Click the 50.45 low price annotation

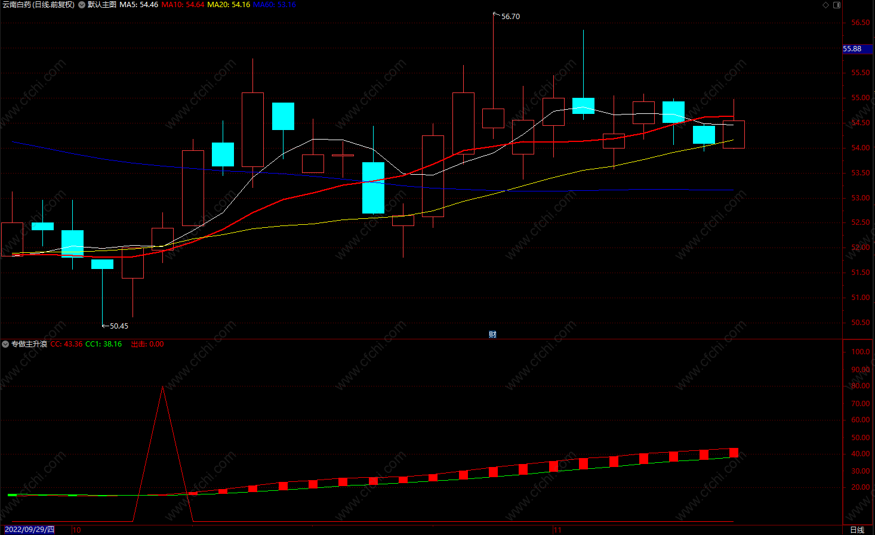(119, 326)
